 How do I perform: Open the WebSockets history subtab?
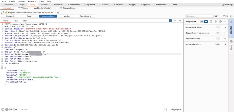pyautogui.click(x=43, y=8)
